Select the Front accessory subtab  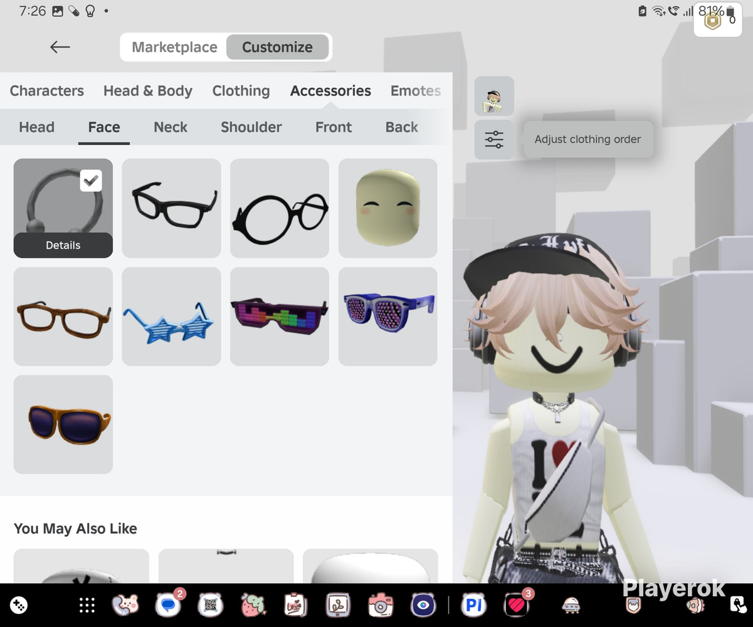click(x=334, y=127)
